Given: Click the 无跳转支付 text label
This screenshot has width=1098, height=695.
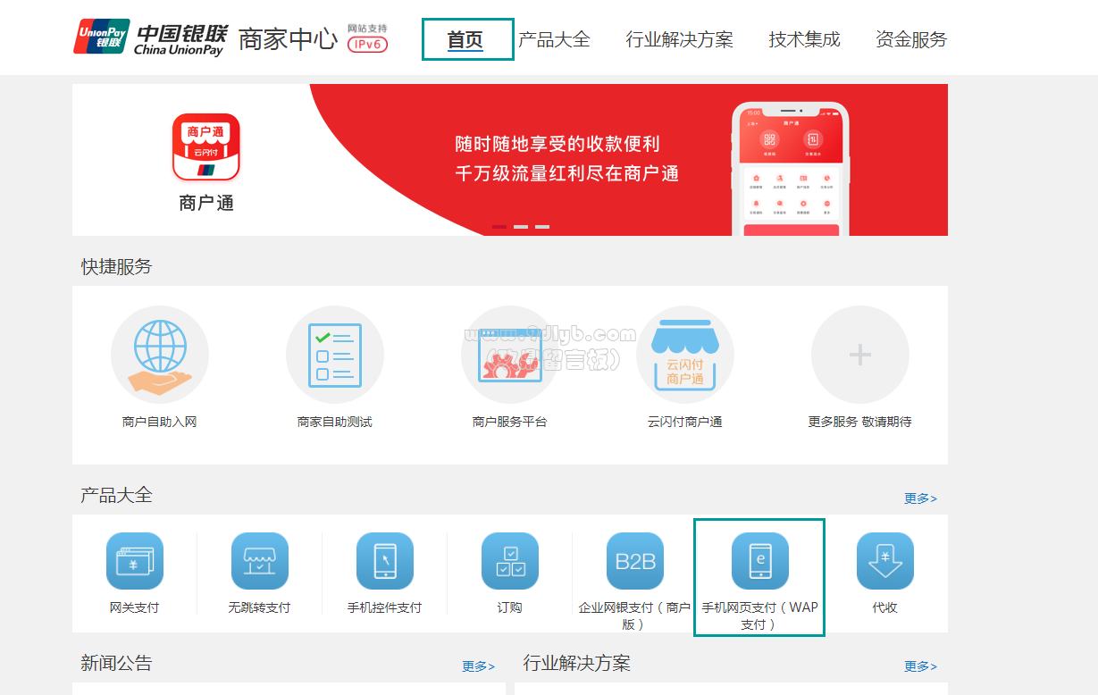Looking at the screenshot, I should click(x=260, y=607).
